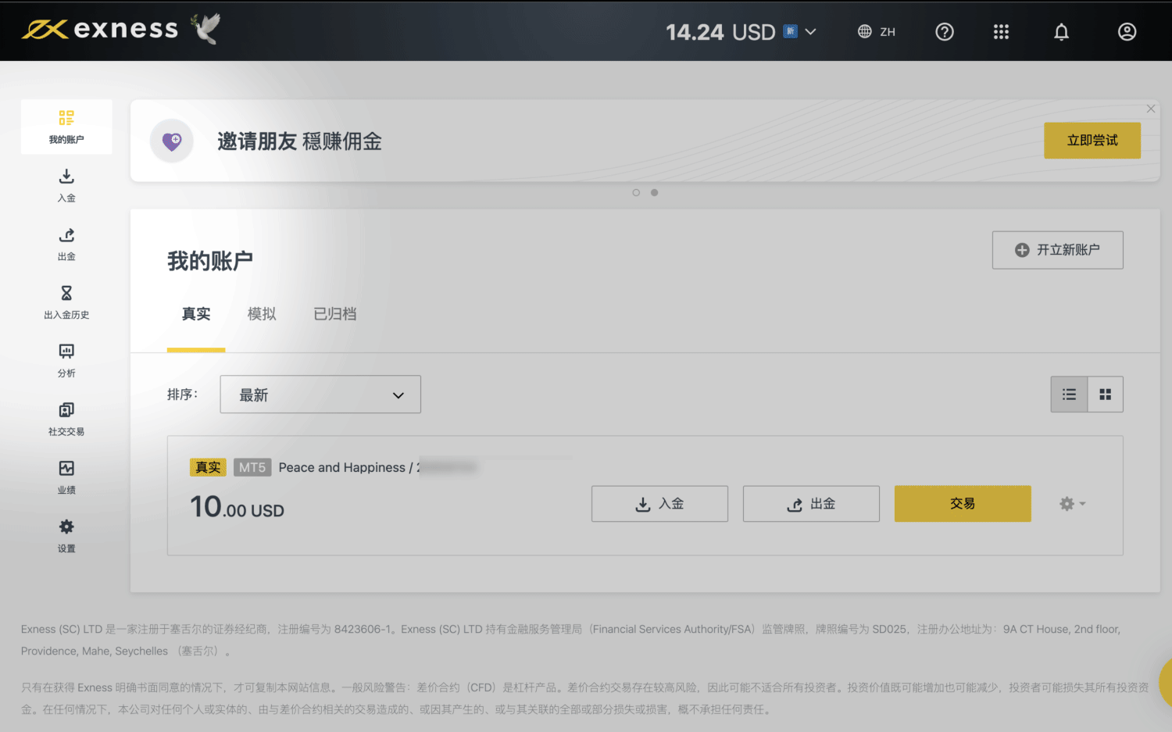The width and height of the screenshot is (1172, 732).
Task: Open the user profile icon
Action: click(1126, 32)
